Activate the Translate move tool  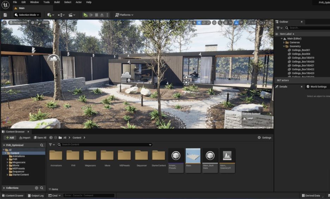click(199, 23)
